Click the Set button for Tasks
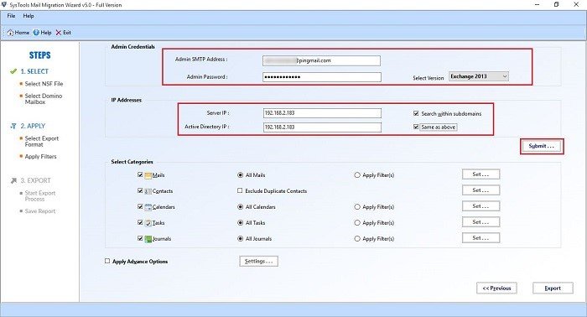Viewport: 587px width, 317px height. click(481, 222)
